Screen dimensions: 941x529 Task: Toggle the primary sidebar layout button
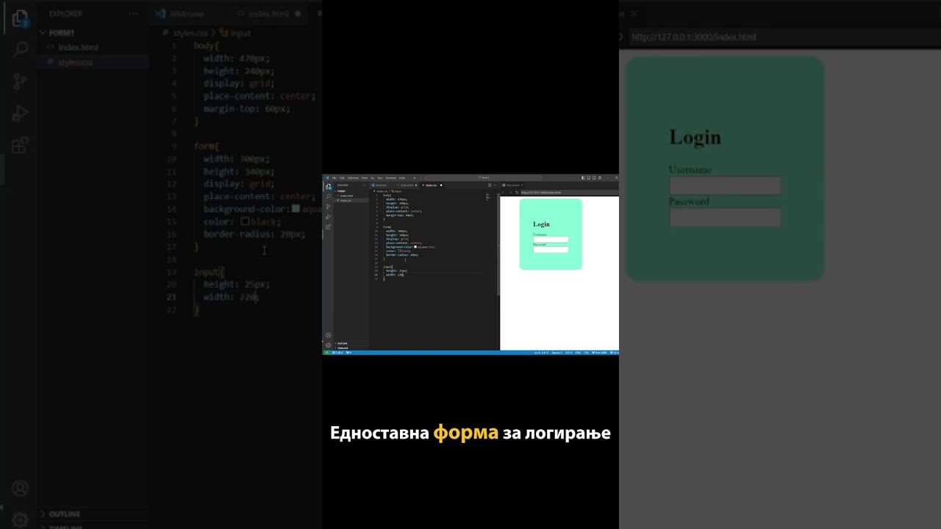(x=583, y=178)
